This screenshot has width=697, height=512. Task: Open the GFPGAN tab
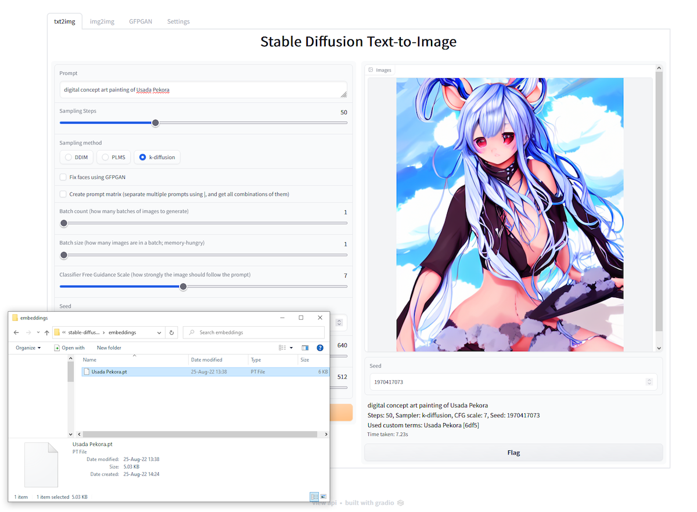click(x=140, y=21)
